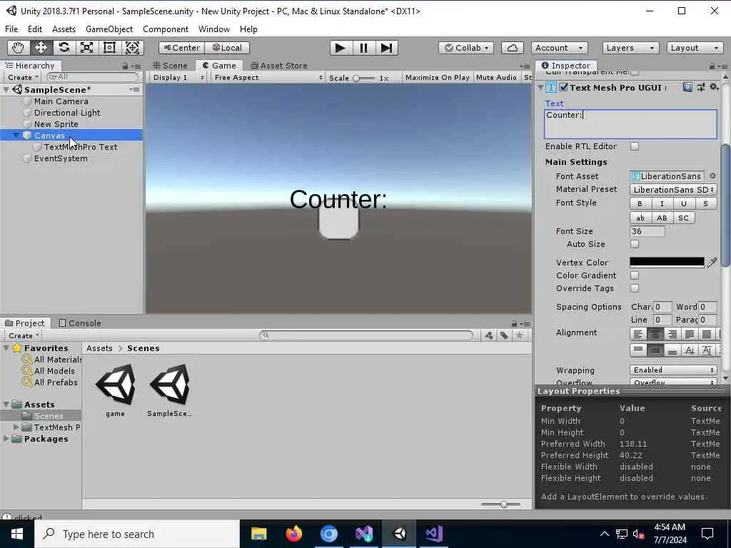Select the Rect Transform tool
This screenshot has width=731, height=548.
pos(109,48)
